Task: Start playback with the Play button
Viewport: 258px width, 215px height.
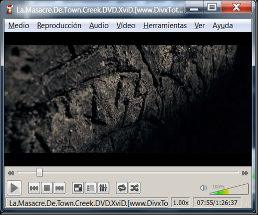Action: click(x=14, y=188)
